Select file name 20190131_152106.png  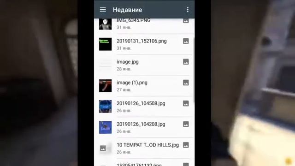(142, 41)
